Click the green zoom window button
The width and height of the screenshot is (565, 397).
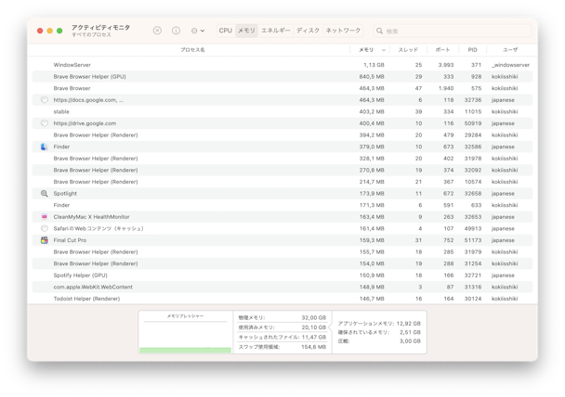tap(59, 31)
